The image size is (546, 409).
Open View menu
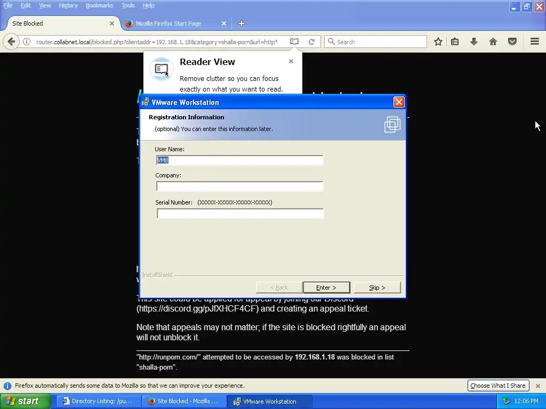point(45,5)
